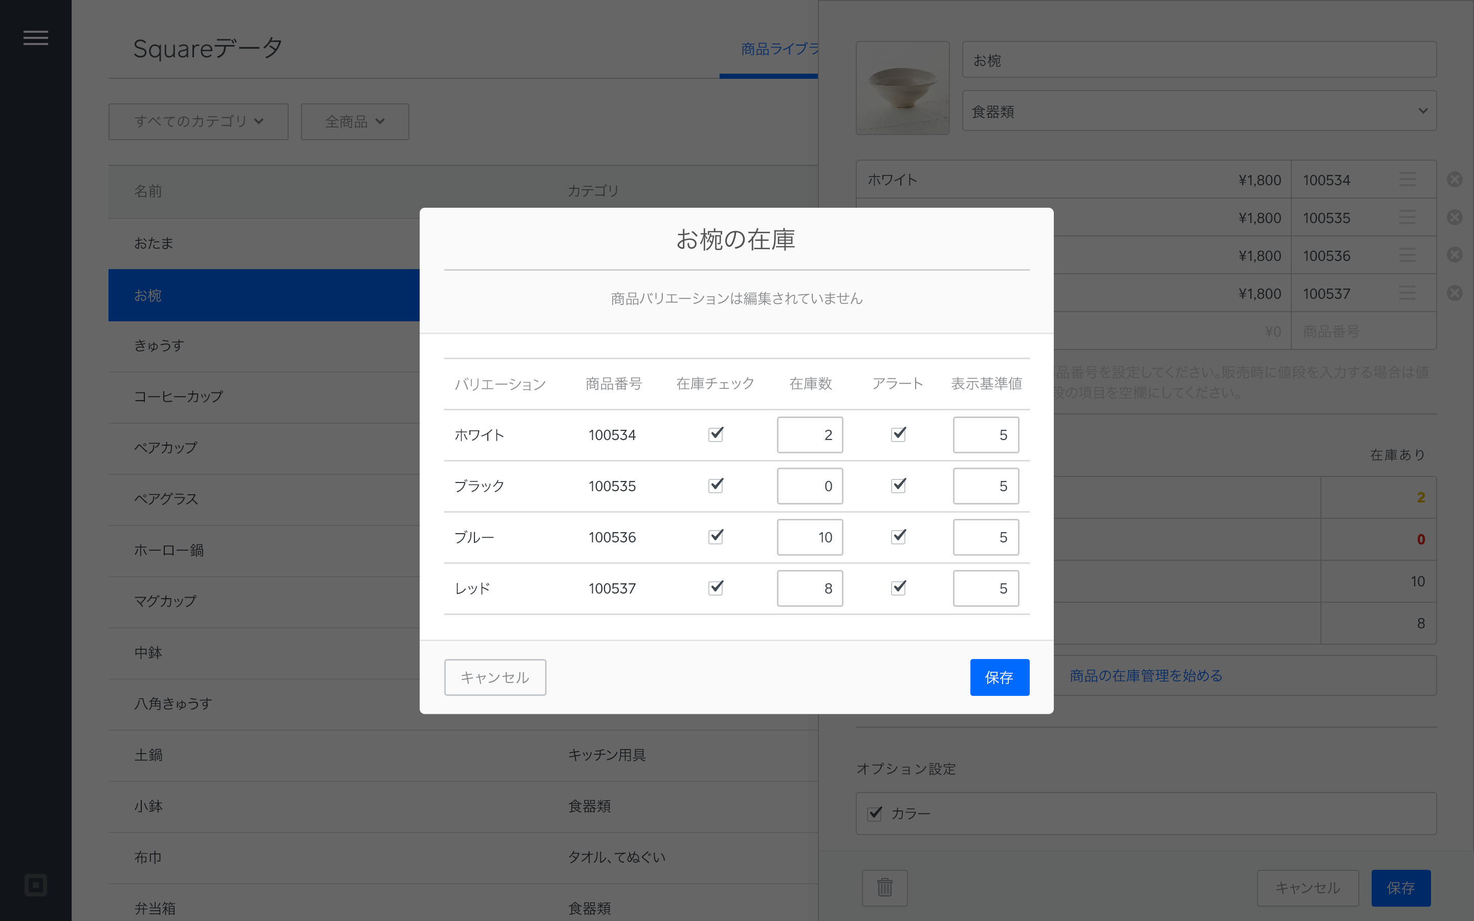Remove the 100537 variation with its X icon
The image size is (1474, 921).
coord(1455,293)
